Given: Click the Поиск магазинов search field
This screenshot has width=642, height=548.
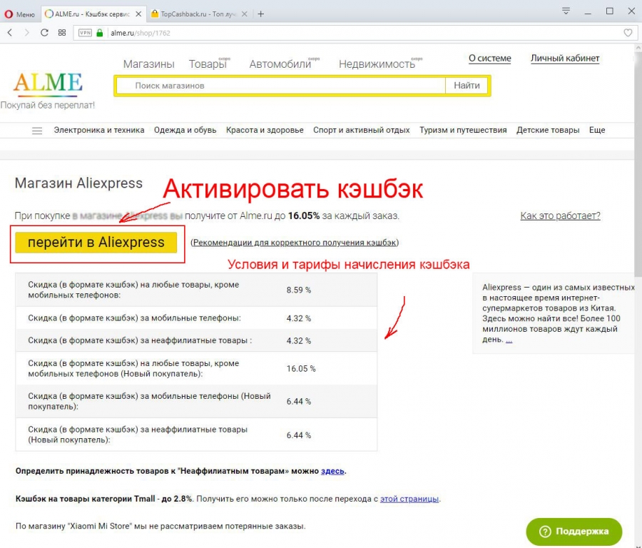Looking at the screenshot, I should (x=281, y=86).
